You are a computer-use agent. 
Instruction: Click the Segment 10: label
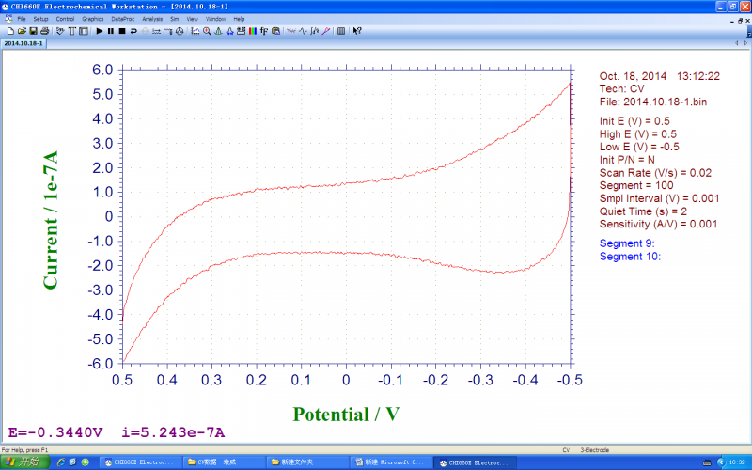(x=630, y=256)
